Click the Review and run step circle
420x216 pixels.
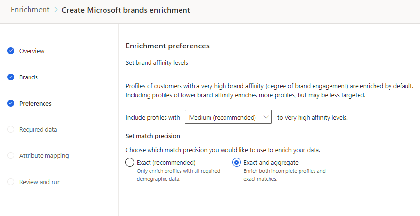[11, 182]
